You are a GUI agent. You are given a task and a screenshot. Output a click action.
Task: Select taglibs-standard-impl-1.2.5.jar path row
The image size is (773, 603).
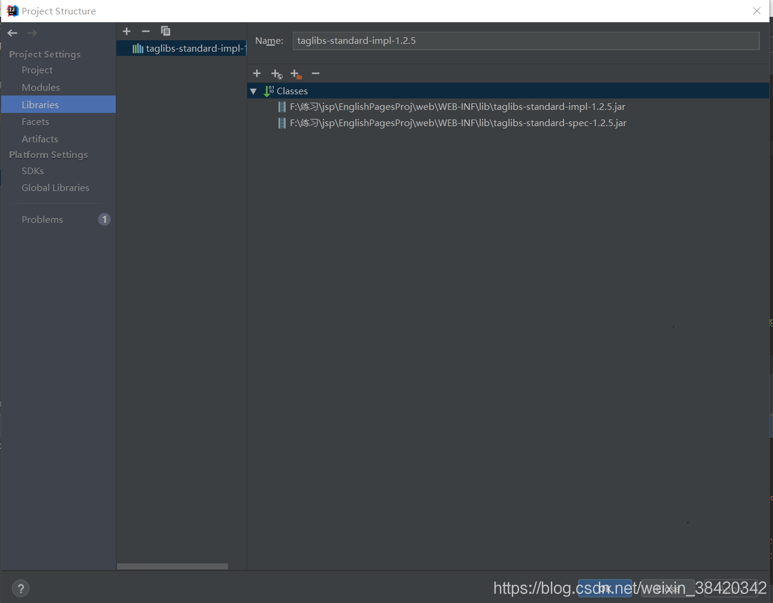(508, 107)
